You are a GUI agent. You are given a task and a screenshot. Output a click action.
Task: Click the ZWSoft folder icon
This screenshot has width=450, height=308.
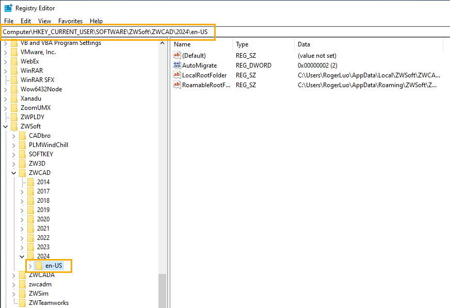click(x=14, y=126)
